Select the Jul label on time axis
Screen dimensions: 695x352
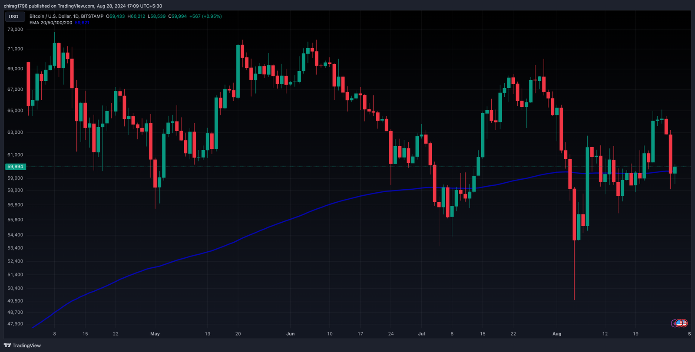click(x=421, y=334)
